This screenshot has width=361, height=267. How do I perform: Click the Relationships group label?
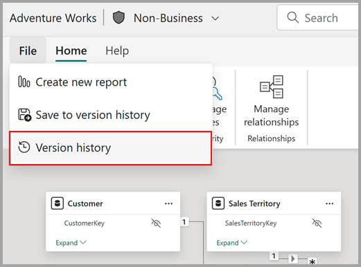pos(272,138)
